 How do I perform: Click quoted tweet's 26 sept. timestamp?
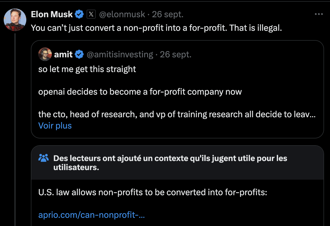pos(176,55)
